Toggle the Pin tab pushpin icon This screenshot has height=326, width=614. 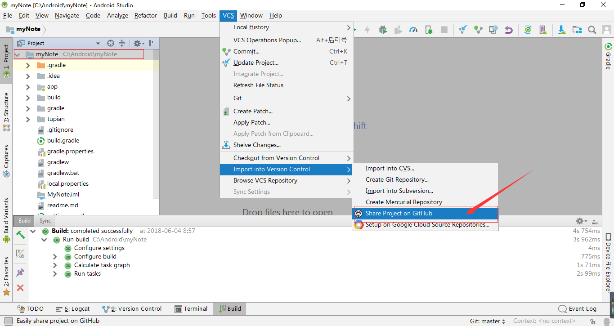20,272
